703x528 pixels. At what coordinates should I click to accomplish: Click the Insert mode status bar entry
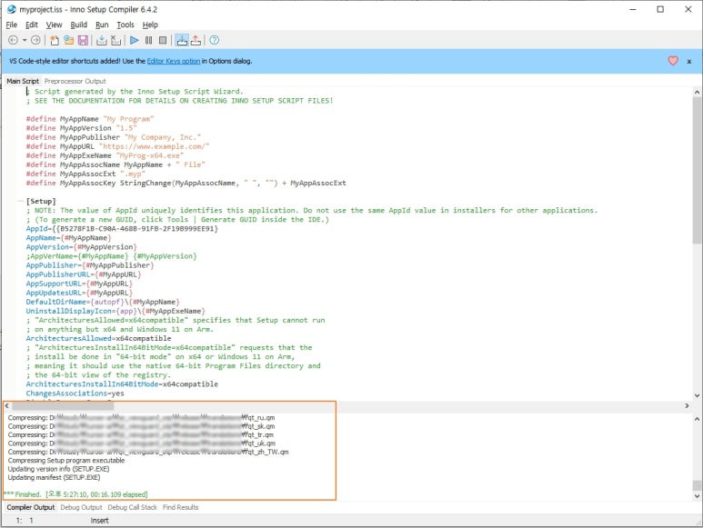pyautogui.click(x=99, y=521)
